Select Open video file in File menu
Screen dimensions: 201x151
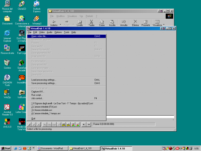pyautogui.click(x=67, y=36)
